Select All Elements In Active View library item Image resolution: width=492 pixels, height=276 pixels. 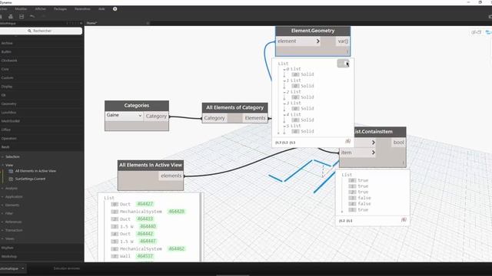click(35, 171)
